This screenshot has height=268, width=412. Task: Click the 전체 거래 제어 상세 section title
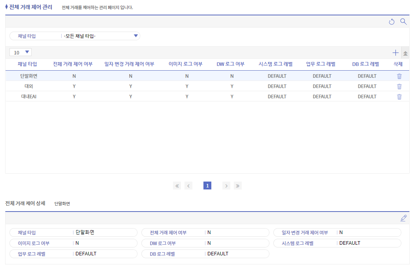point(25,203)
